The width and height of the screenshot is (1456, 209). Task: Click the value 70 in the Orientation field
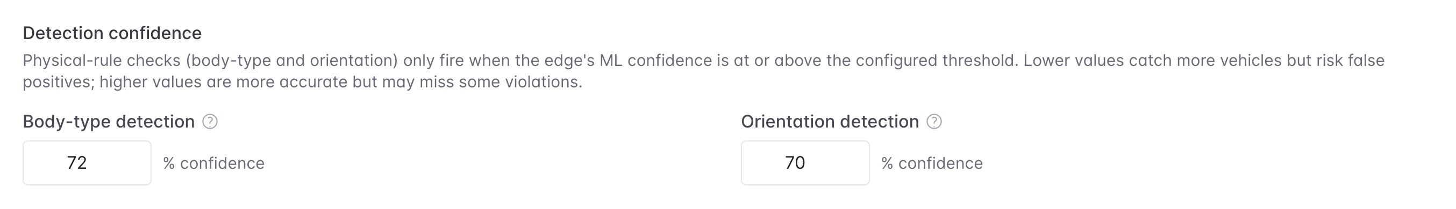(795, 163)
